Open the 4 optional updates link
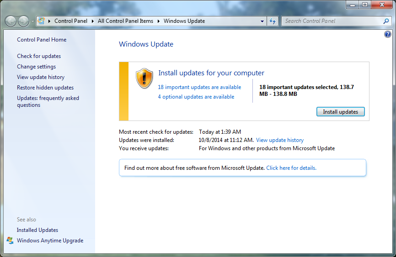This screenshot has width=396, height=257. click(196, 97)
